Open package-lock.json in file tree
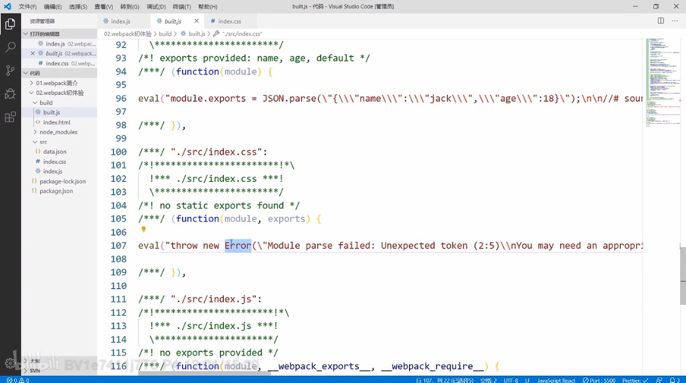This screenshot has width=686, height=383. click(x=59, y=181)
